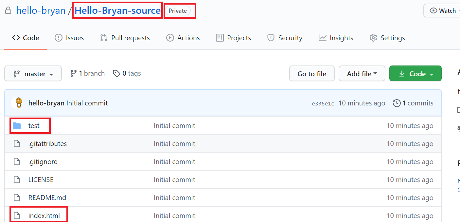460x222 pixels.
Task: Open the hello-bryan owner link
Action: pos(41,10)
